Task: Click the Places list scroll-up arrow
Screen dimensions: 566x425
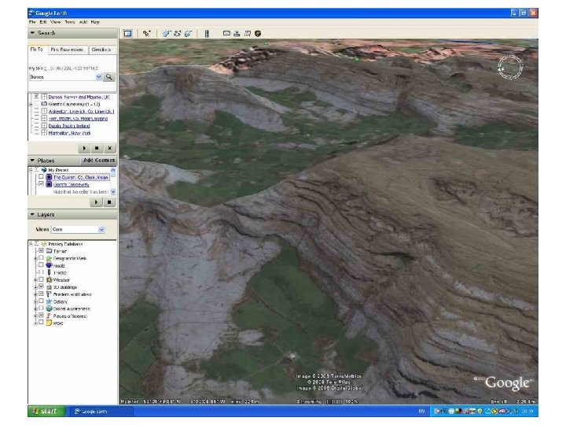Action: (113, 170)
